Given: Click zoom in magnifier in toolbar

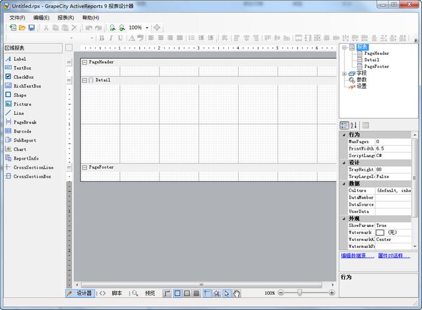Looking at the screenshot, I should (113, 28).
